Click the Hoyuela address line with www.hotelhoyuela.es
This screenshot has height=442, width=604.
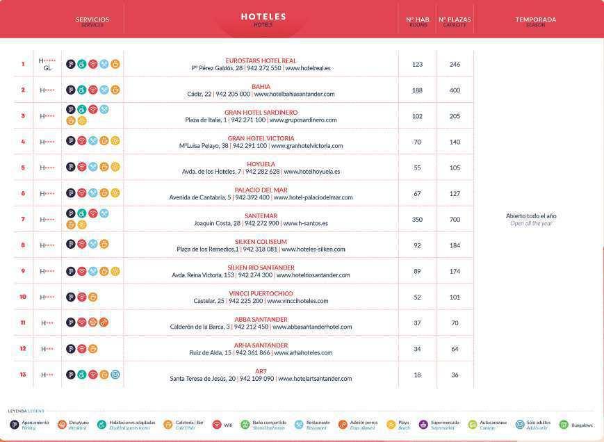tap(261, 172)
